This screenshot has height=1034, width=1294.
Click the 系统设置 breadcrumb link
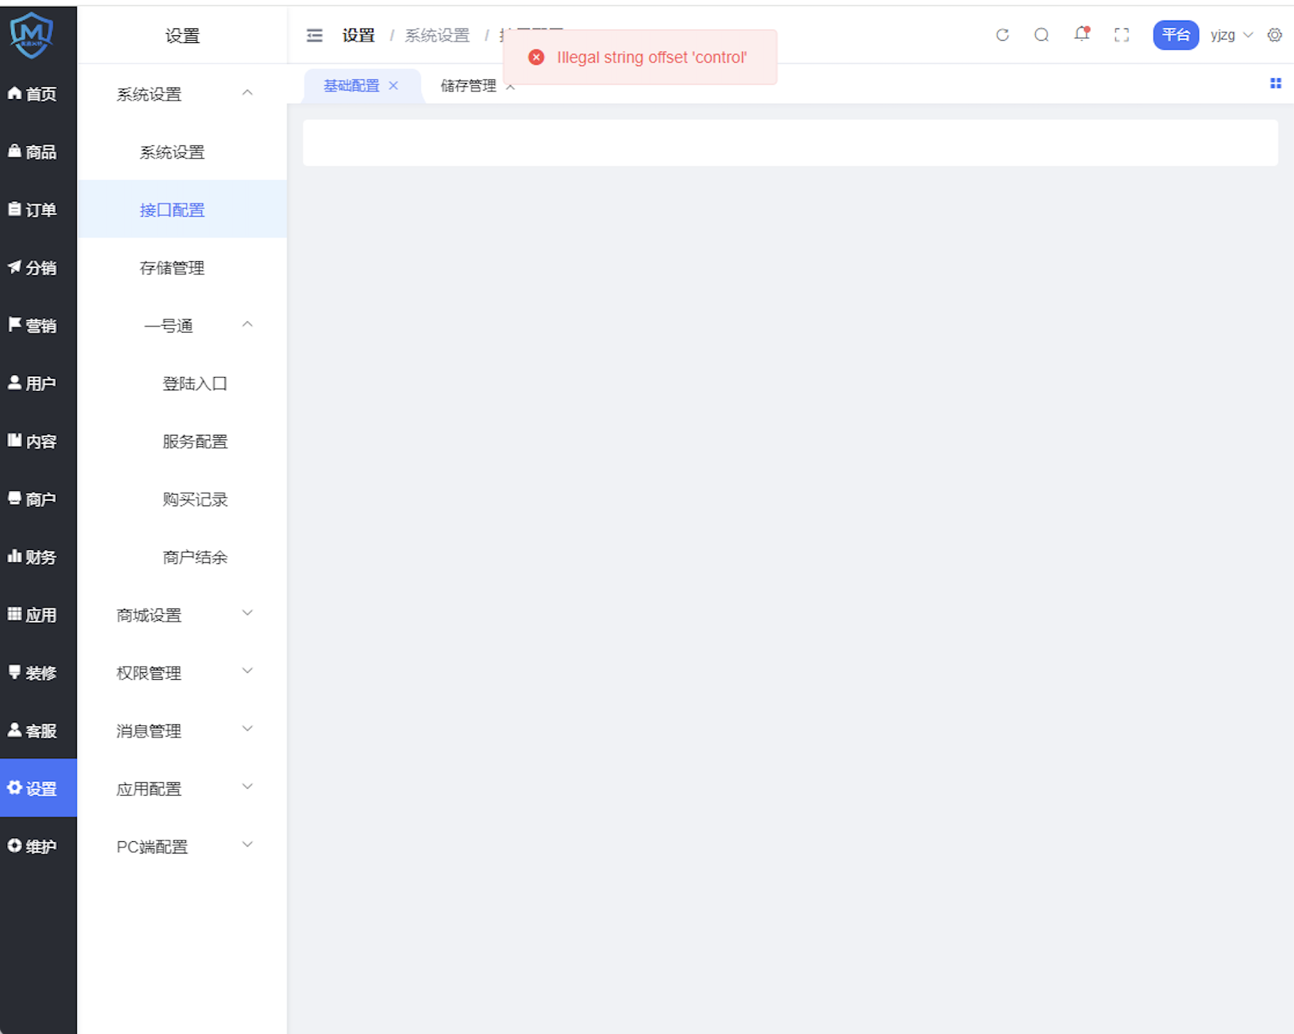(x=437, y=35)
